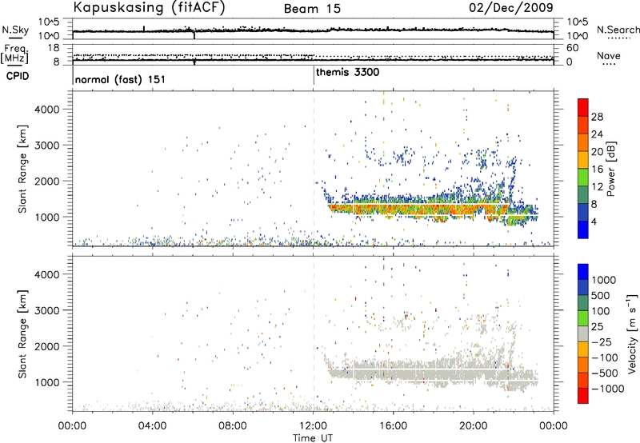Click the '4000' tick in the velocity panel
640x443 pixels.
(47, 274)
